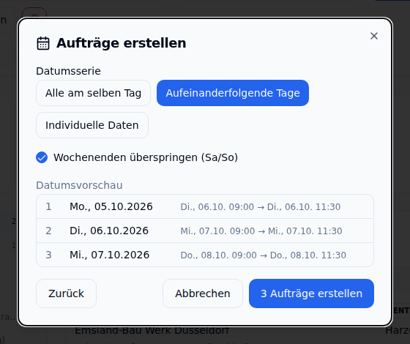410x344 pixels.
Task: Select 'Individuelle Daten' option
Action: (92, 125)
